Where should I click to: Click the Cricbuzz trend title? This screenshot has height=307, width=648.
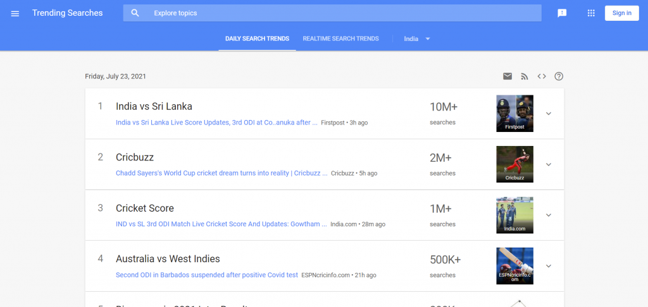pos(135,157)
